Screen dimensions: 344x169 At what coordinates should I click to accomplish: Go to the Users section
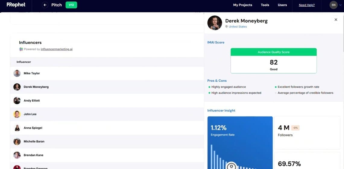coord(282,5)
